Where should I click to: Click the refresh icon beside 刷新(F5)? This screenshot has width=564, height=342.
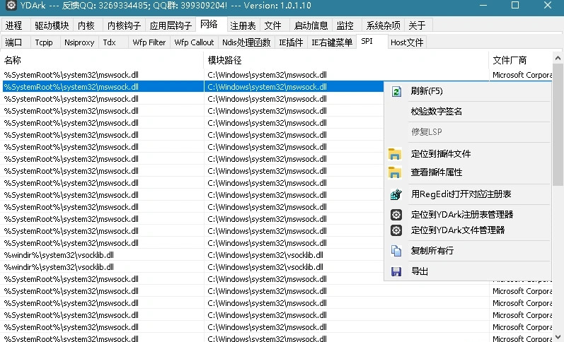coord(396,91)
